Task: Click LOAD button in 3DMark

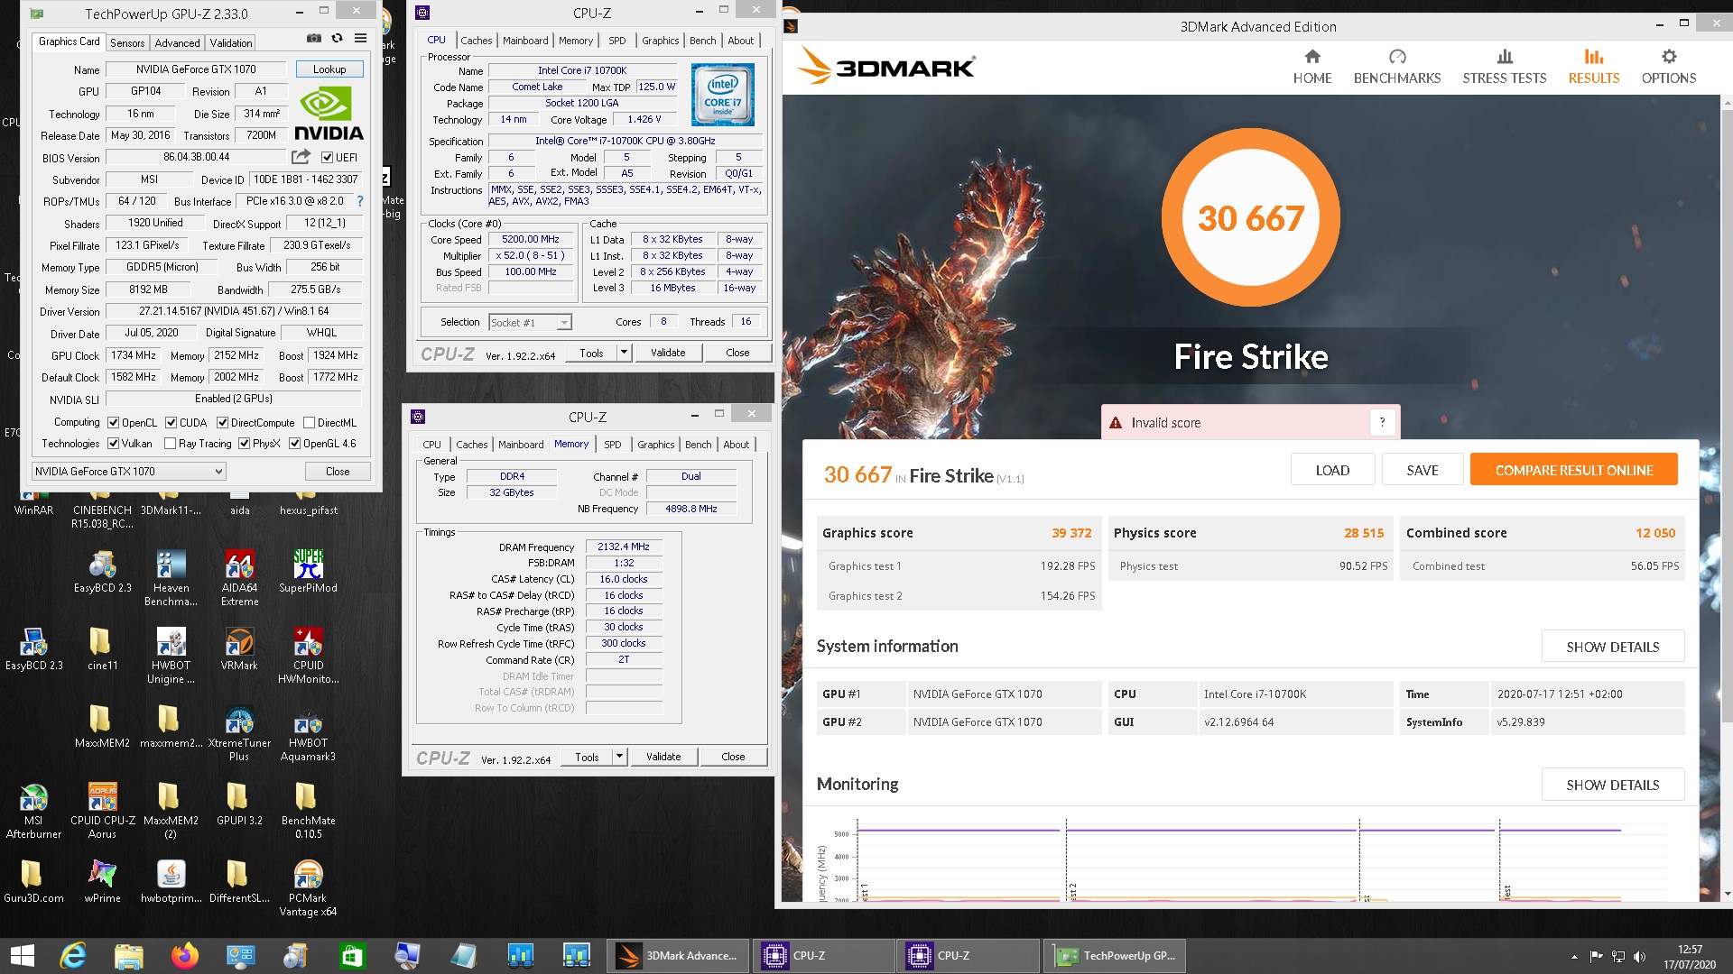Action: pos(1332,470)
